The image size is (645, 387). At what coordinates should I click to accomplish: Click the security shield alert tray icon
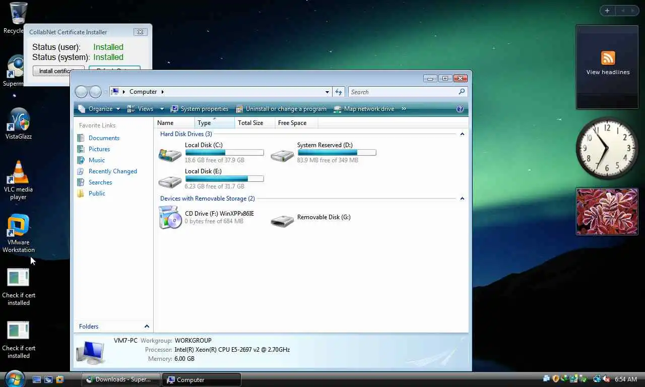pos(556,379)
